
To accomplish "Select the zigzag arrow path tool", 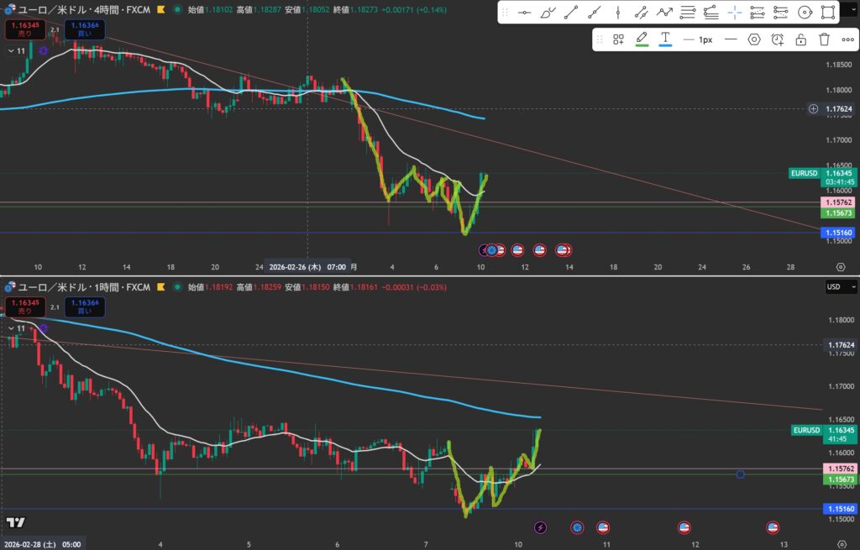I will (664, 13).
